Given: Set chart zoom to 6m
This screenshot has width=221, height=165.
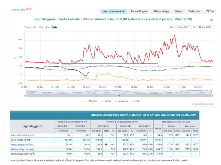Looking at the screenshot, I should (x=48, y=27).
